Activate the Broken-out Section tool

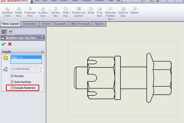tap(79, 12)
